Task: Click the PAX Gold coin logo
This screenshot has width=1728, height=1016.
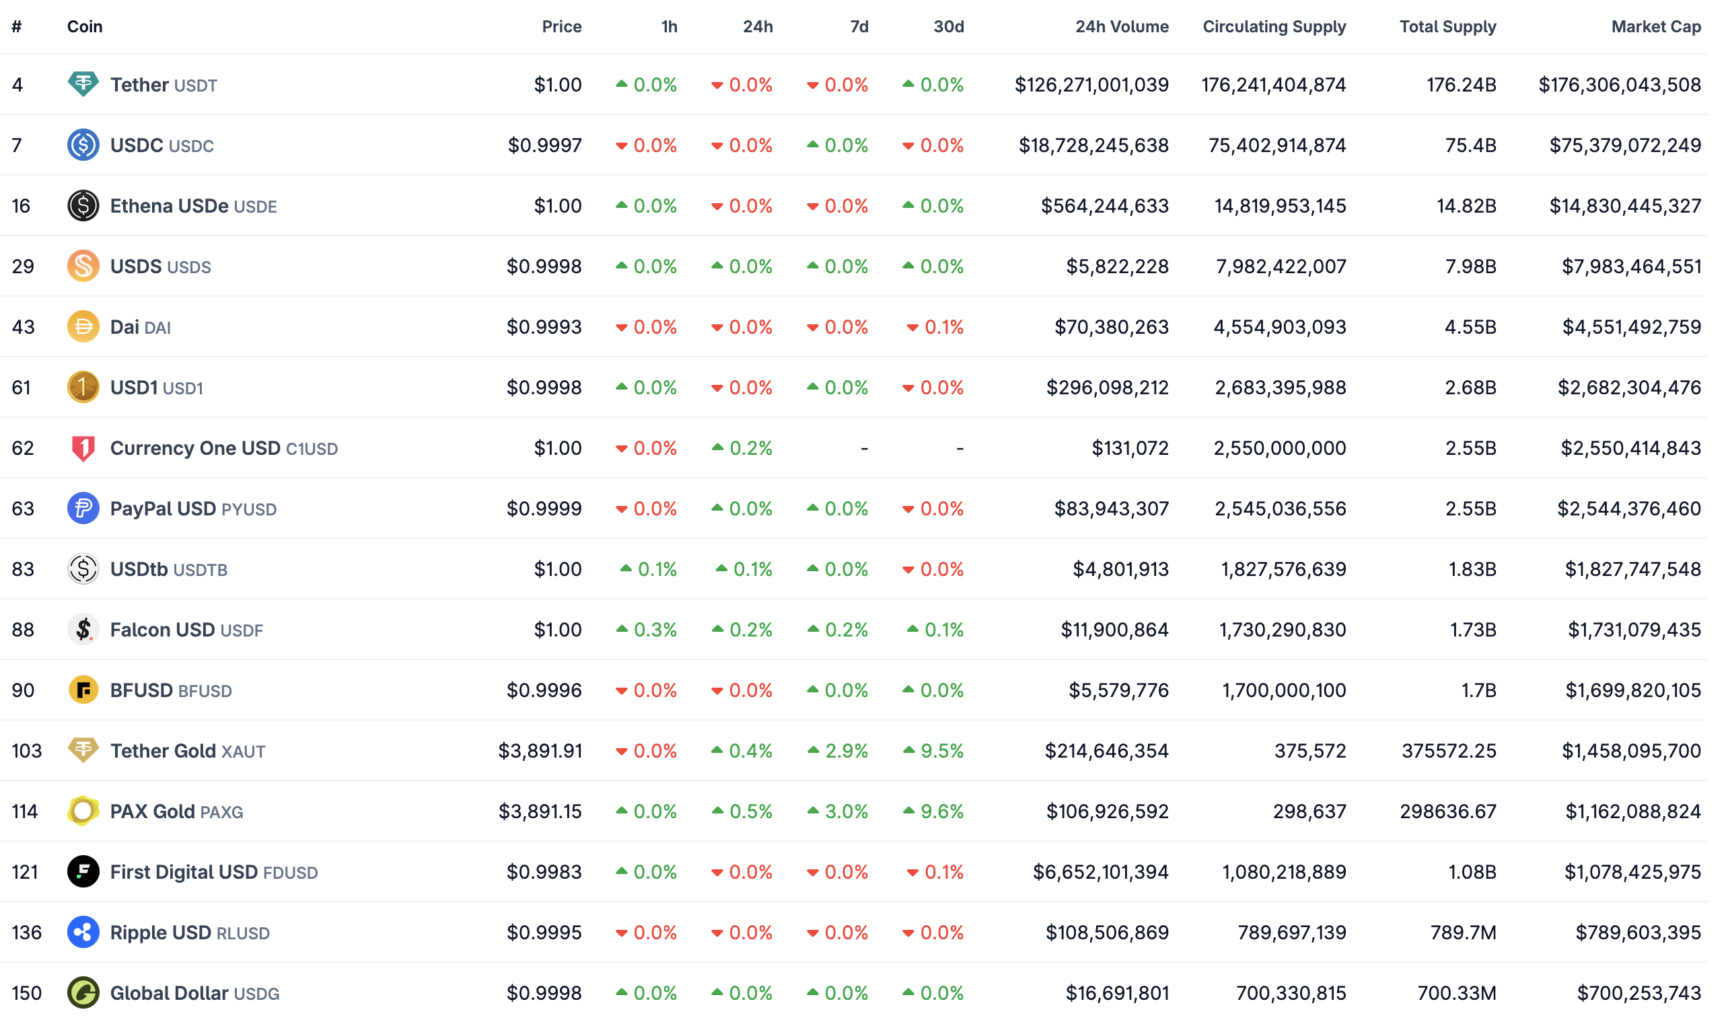Action: tap(82, 811)
